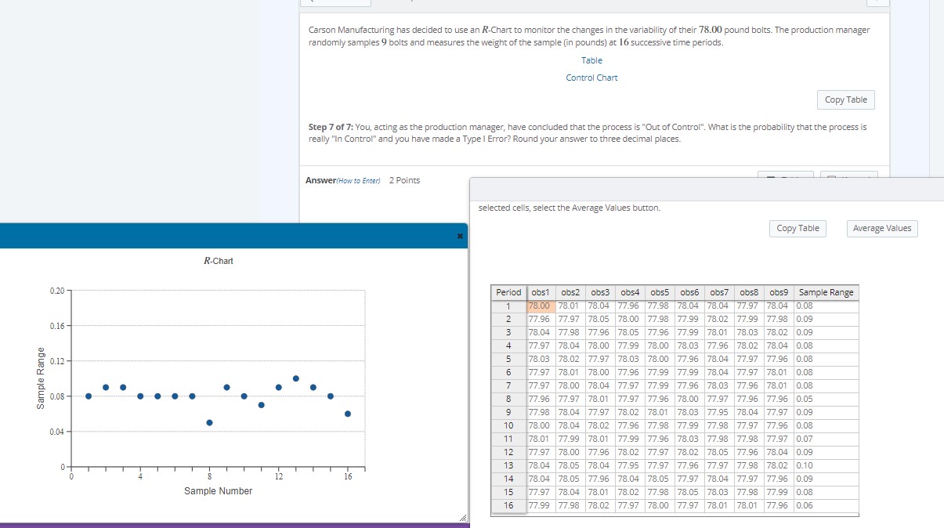Viewport: 944px width, 528px height.
Task: Click the chart data point for sample 1
Action: pyautogui.click(x=89, y=396)
